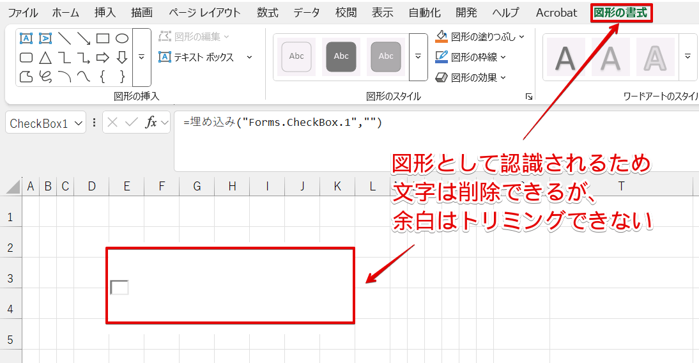
Task: Insert the right brace shape
Action: (122, 77)
